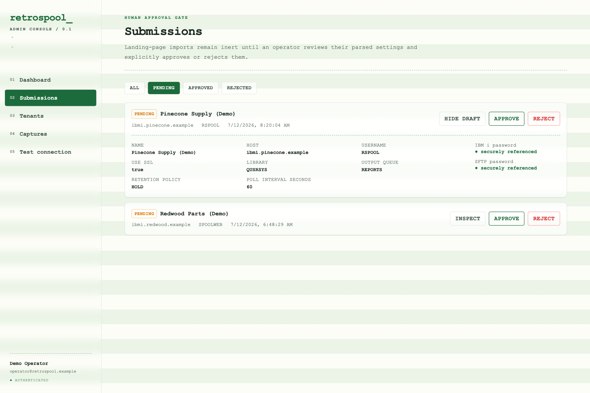
Task: Click IBM i password securely referenced status
Action: 506,152
